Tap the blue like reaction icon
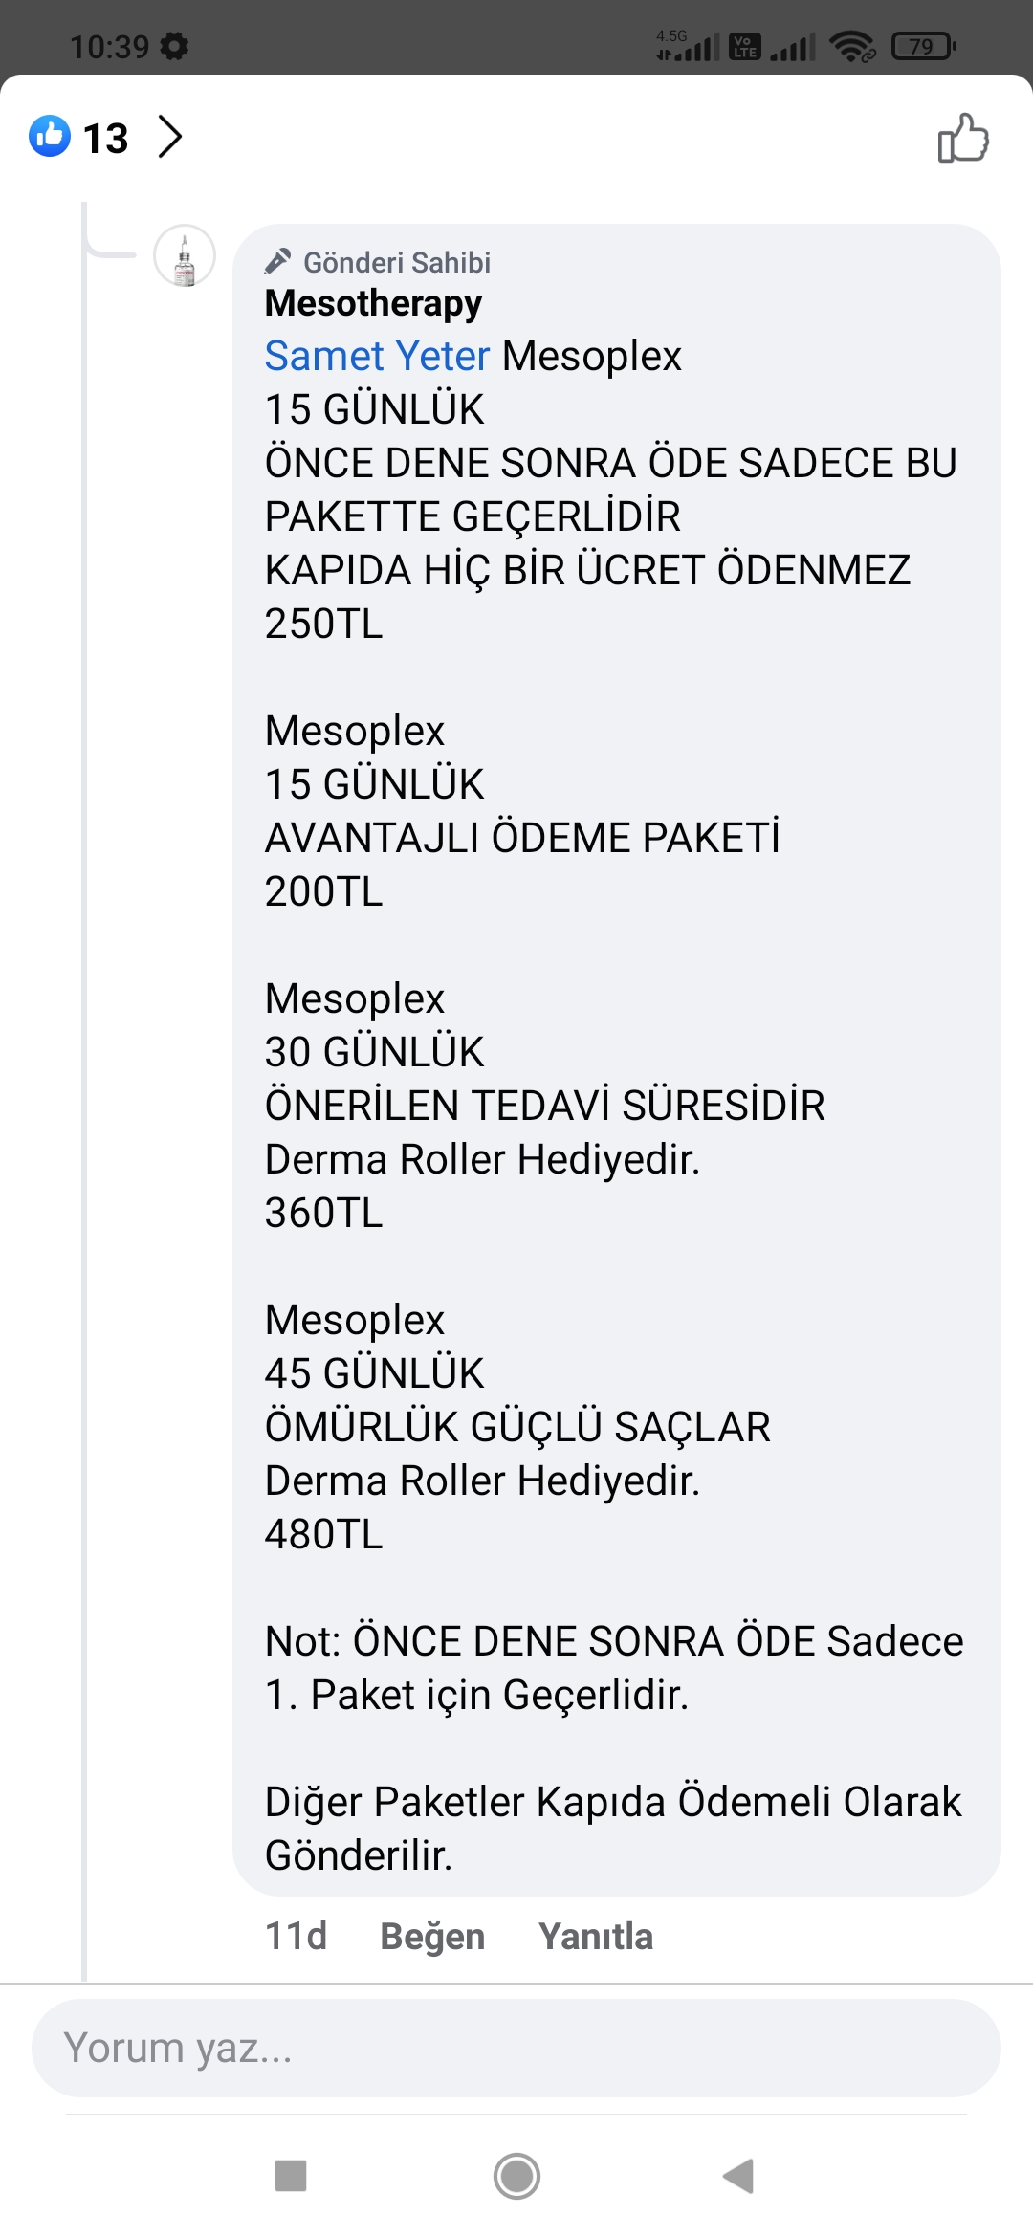Screen dimensions: 1033x2238 point(50,136)
